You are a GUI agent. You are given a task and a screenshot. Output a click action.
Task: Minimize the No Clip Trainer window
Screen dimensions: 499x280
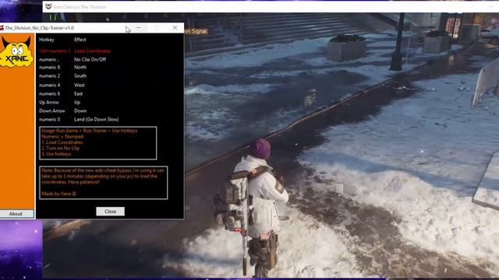139,28
